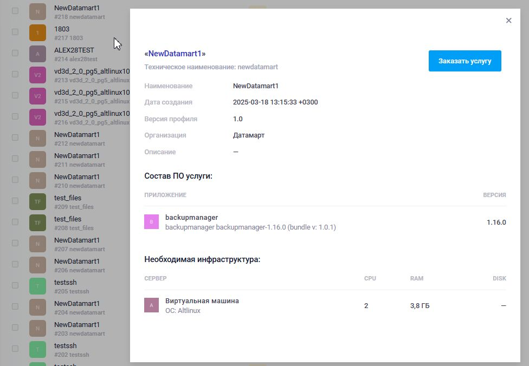Close the service details dialog

[508, 21]
